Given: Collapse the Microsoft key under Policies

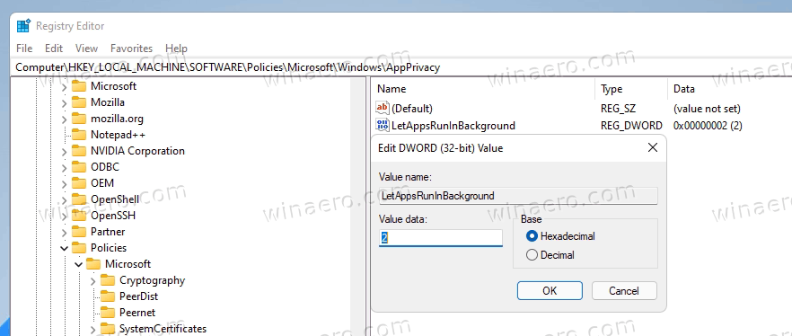Looking at the screenshot, I should (79, 264).
